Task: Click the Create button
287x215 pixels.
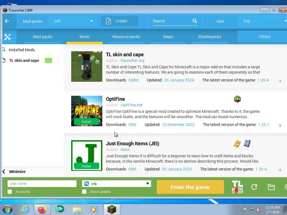Action: tap(120, 21)
